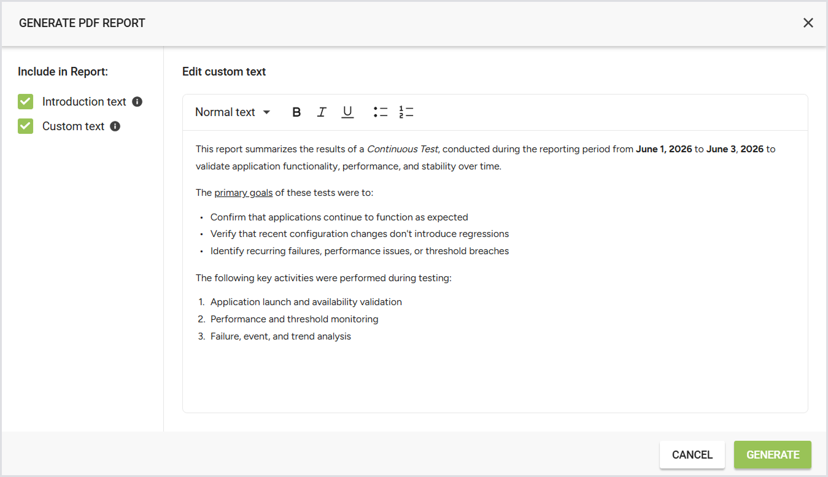Screen dimensions: 828x477
Task: Click the underlined 'primary goals' text
Action: coord(244,193)
